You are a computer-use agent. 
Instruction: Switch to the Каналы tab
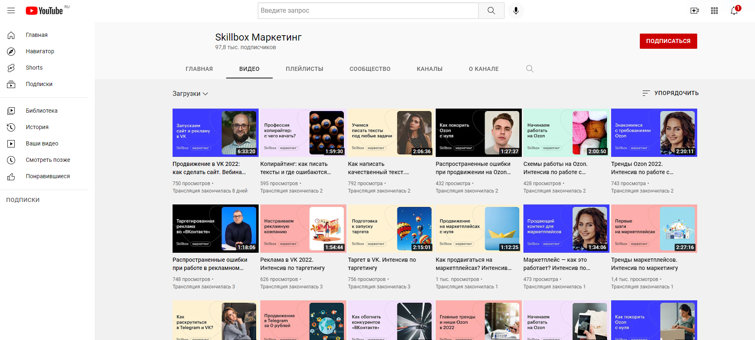click(x=430, y=69)
